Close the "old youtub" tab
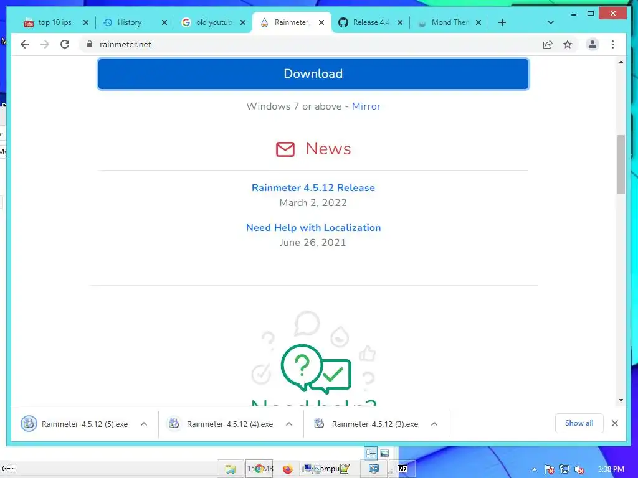The width and height of the screenshot is (638, 478). point(243,22)
